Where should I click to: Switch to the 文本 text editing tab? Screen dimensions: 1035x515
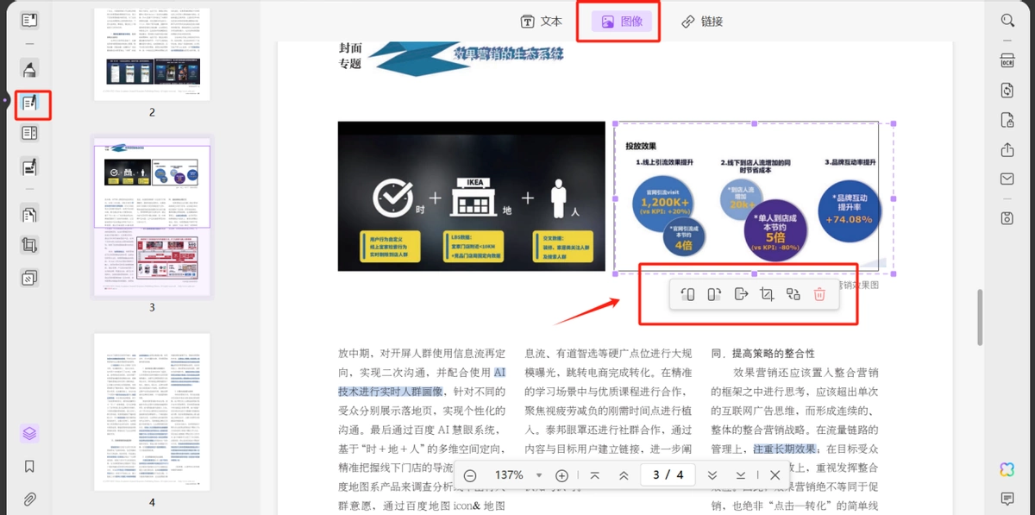tap(541, 22)
